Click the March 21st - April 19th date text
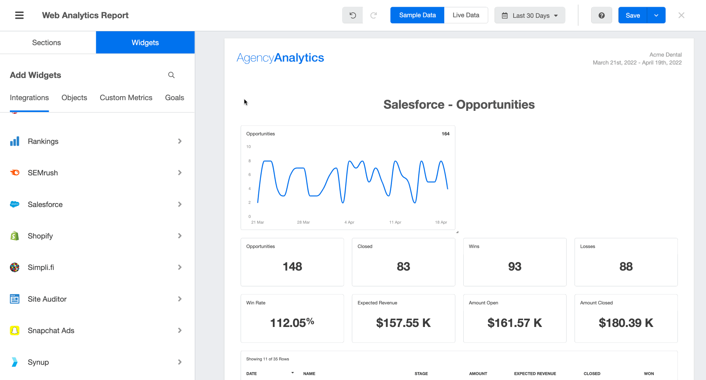The image size is (706, 380). [637, 63]
